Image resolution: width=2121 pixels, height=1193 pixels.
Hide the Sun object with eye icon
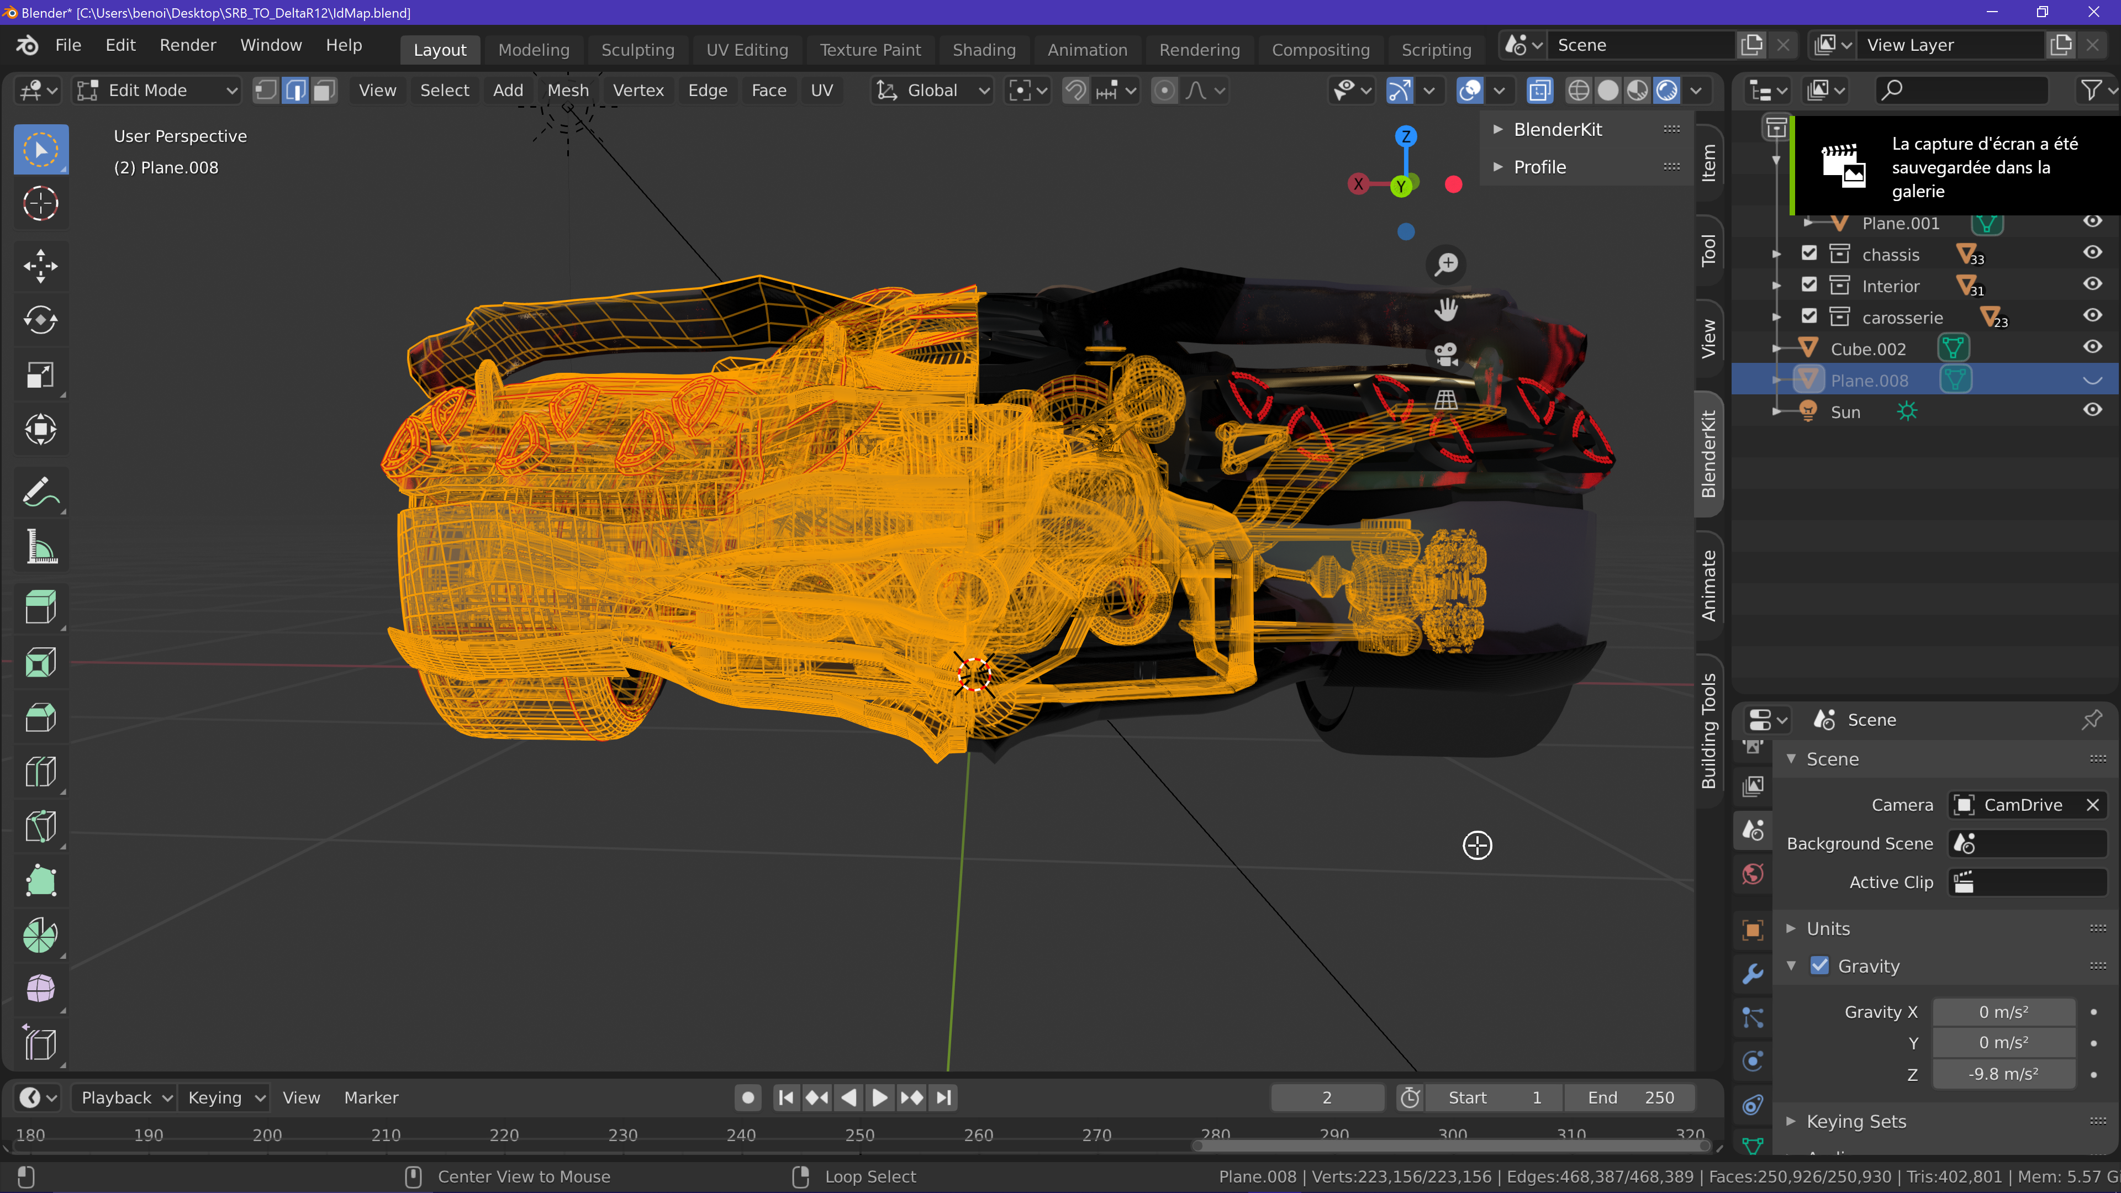[2091, 411]
